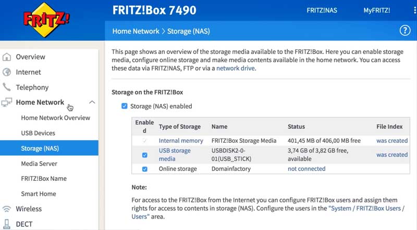Open Smart Home page
This screenshot has height=230, width=417.
coord(39,194)
